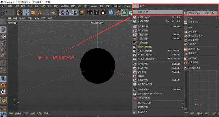Open the Octane menu
Viewport: 219px width, 117px height.
pos(127,6)
